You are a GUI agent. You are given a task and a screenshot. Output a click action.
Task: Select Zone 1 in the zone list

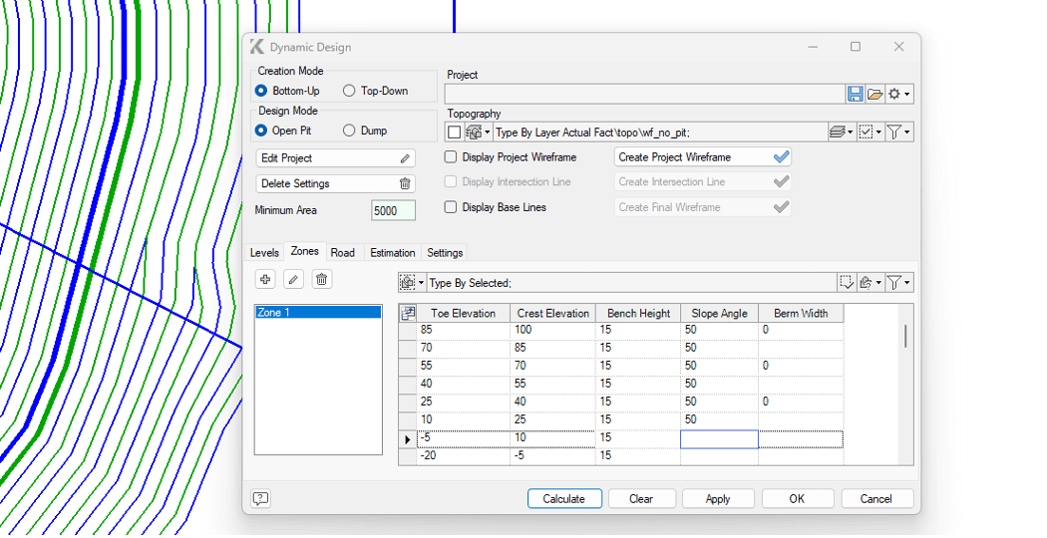[318, 313]
